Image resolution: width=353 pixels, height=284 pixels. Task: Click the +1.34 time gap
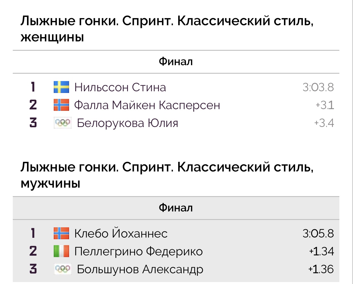click(x=322, y=251)
